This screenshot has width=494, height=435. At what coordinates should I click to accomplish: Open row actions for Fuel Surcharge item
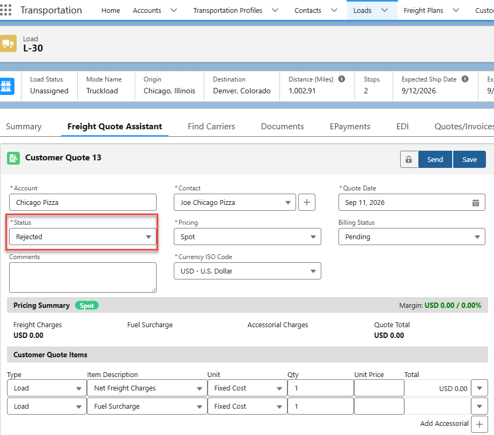point(479,407)
